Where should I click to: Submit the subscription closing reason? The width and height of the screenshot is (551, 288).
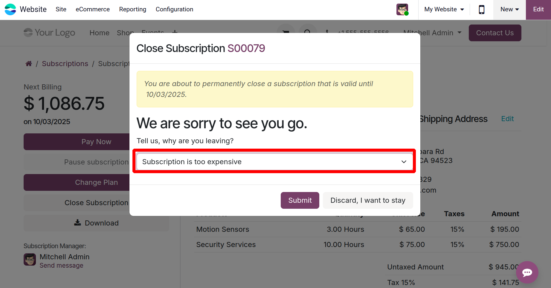[300, 200]
